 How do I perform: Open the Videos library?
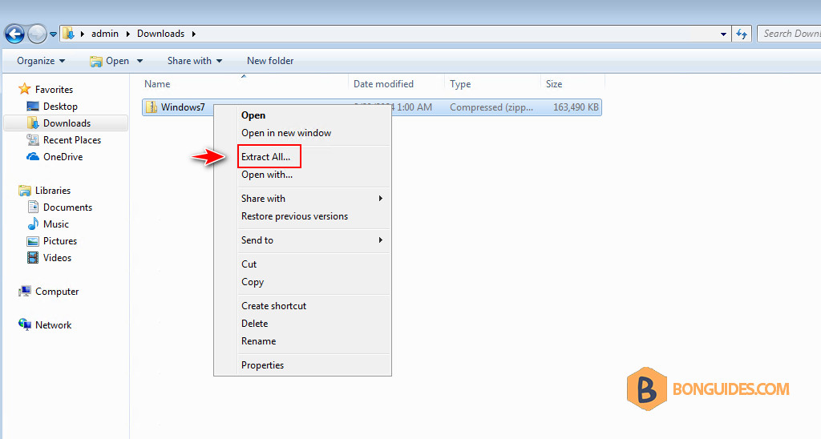(x=57, y=257)
